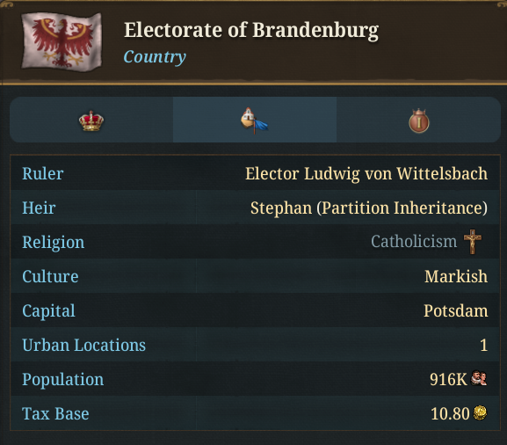Select the bronze rank medal tab
The height and width of the screenshot is (445, 507).
[419, 120]
